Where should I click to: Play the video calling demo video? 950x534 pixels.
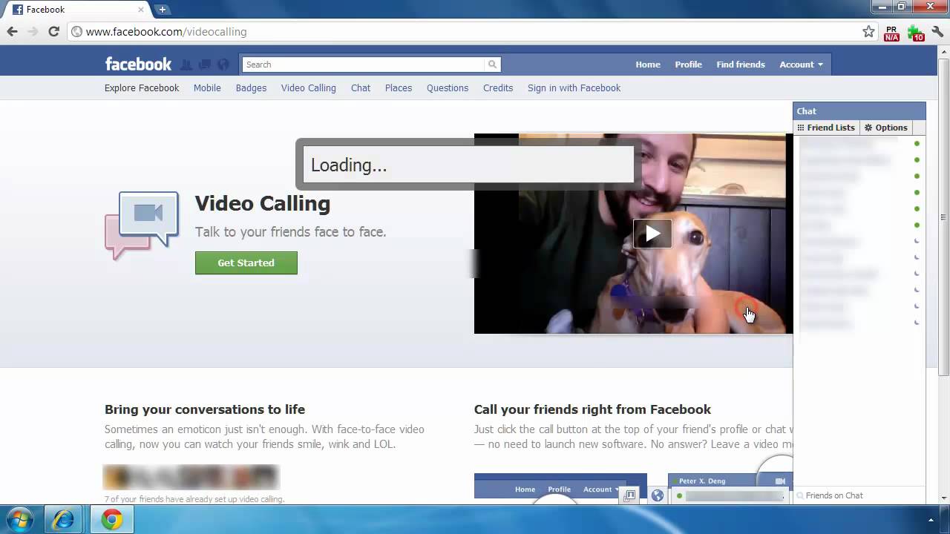[x=652, y=234]
